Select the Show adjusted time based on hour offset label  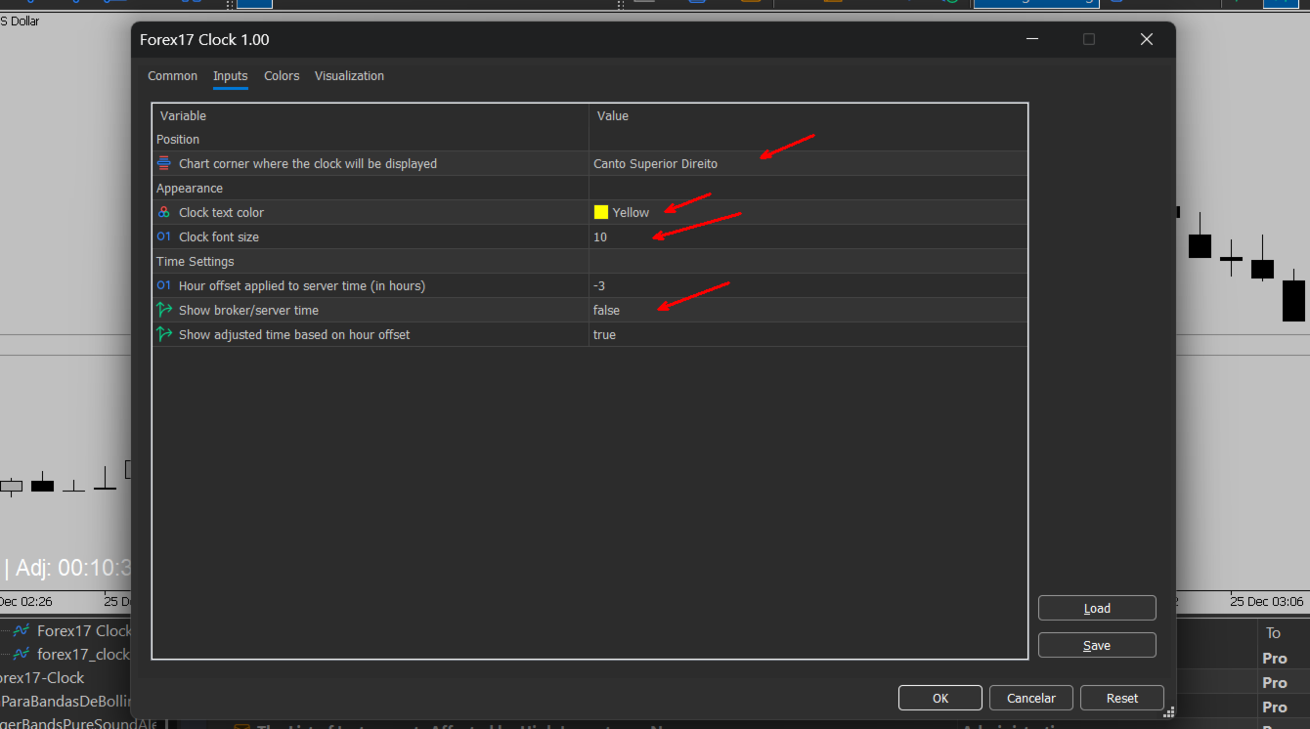pos(294,334)
